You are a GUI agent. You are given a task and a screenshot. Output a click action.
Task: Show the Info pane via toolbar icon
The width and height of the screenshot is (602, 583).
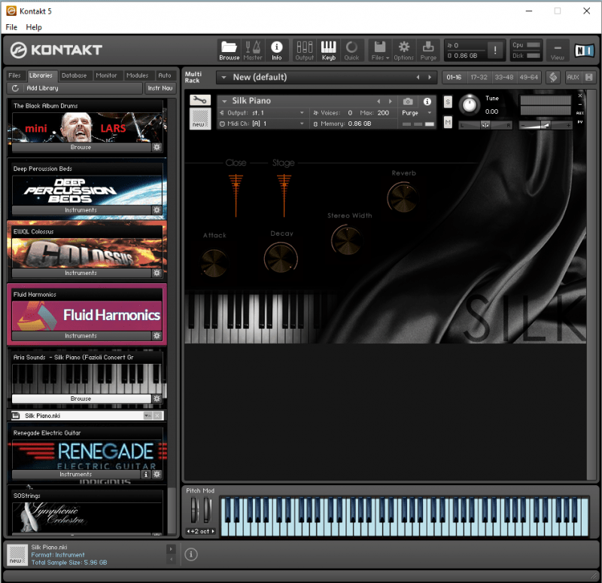(x=276, y=50)
